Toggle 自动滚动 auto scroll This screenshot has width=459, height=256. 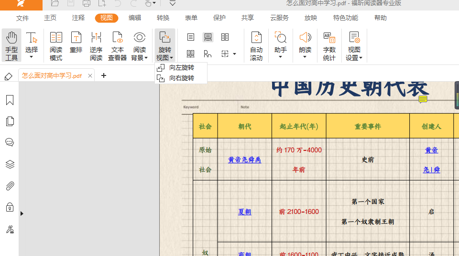tap(256, 46)
